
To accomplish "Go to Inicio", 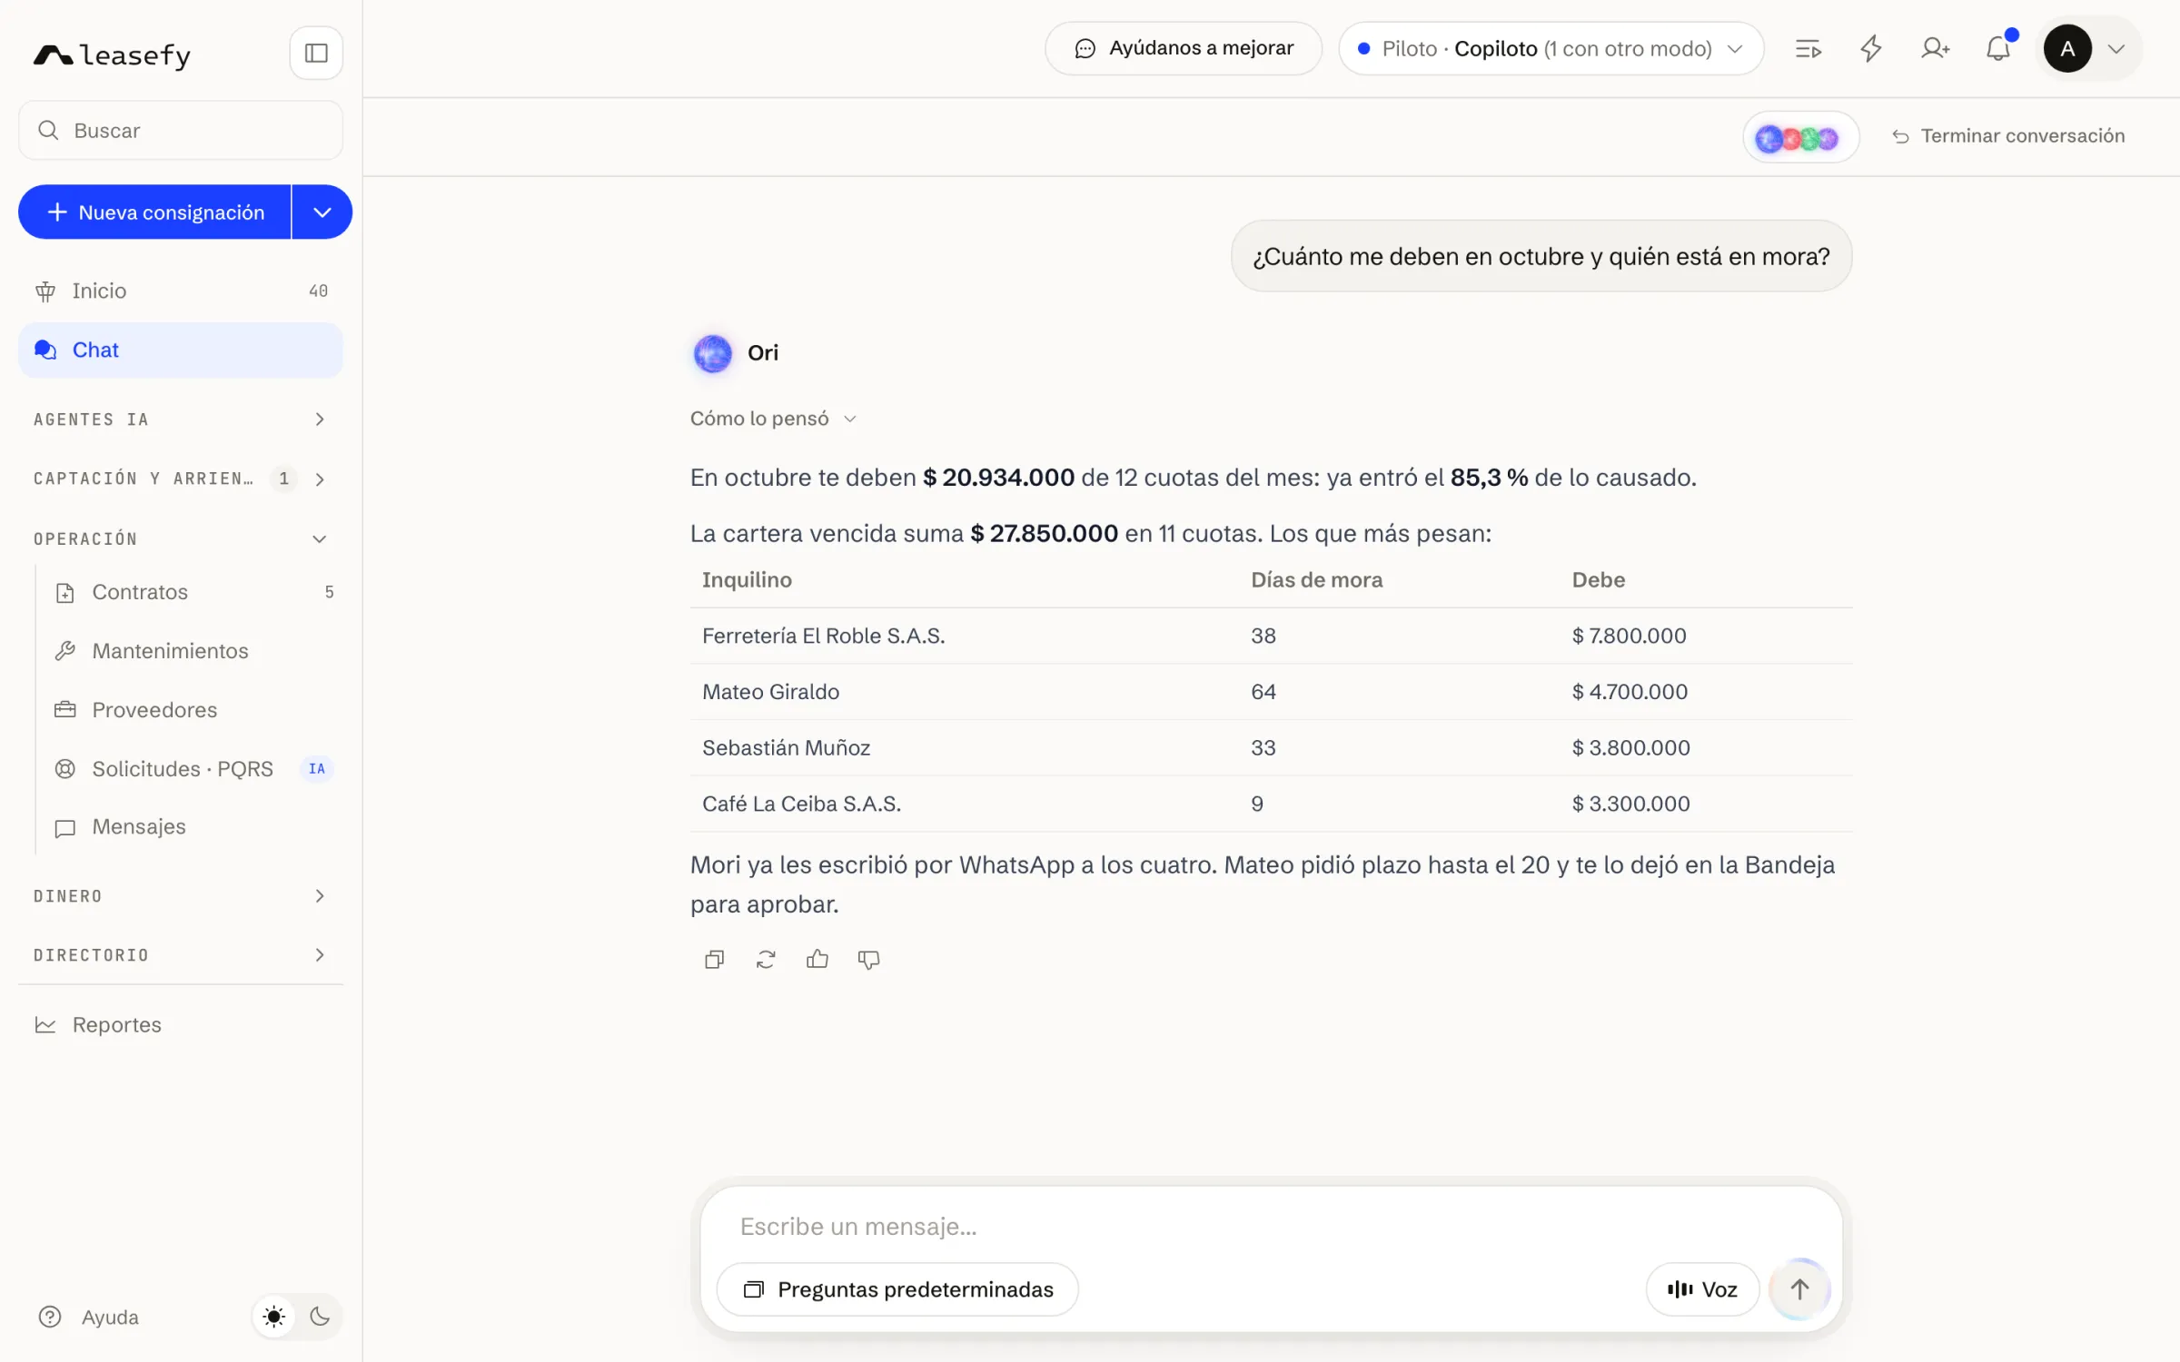I will click(180, 291).
